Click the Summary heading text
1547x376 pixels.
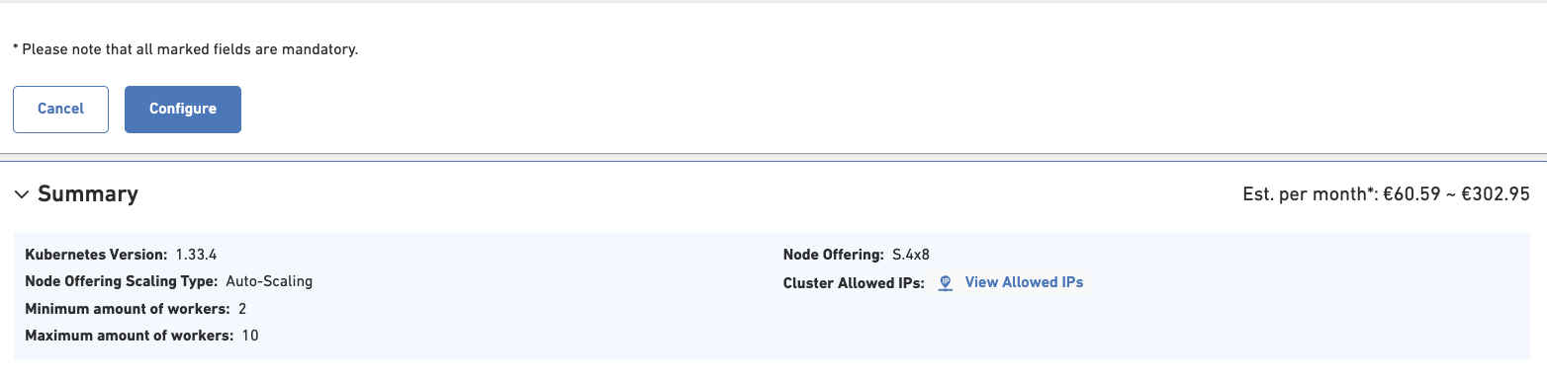(88, 193)
